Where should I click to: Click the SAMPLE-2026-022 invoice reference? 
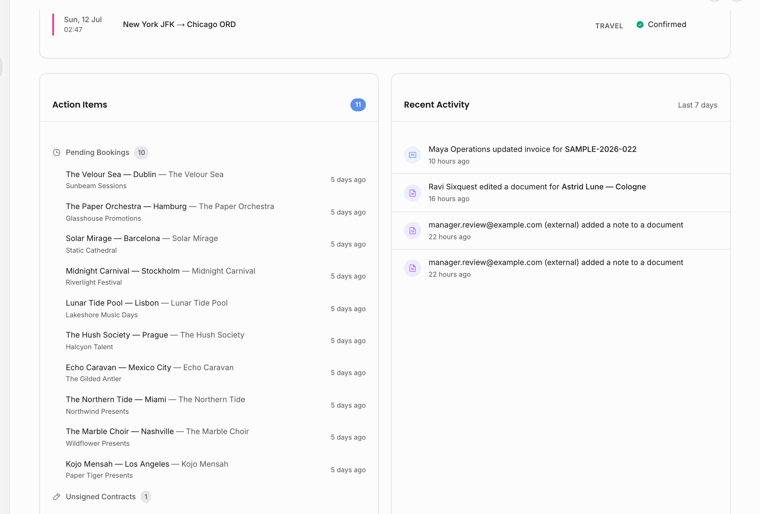pos(600,149)
